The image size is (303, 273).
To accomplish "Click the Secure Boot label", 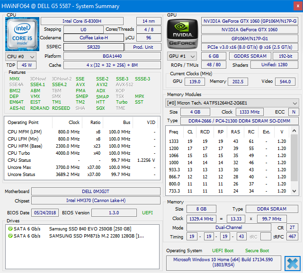I will click(257, 251).
